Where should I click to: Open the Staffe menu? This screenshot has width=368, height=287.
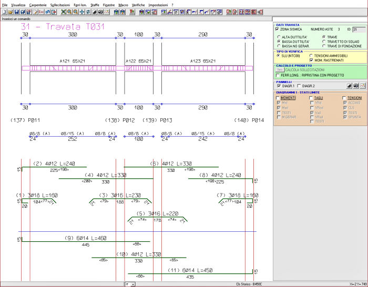tap(95, 5)
